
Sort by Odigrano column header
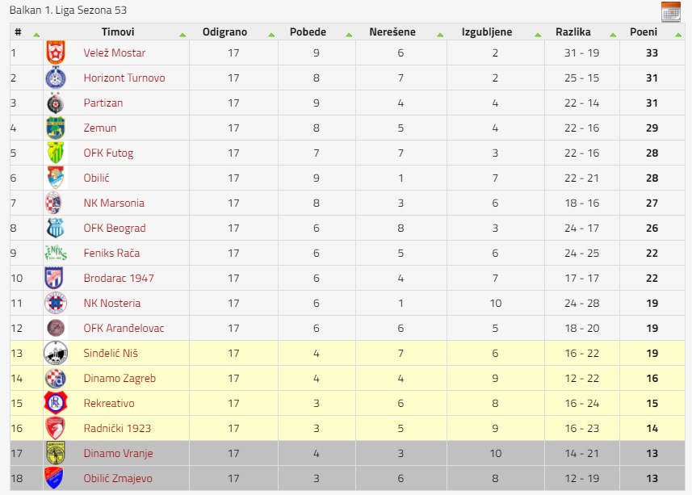click(224, 31)
